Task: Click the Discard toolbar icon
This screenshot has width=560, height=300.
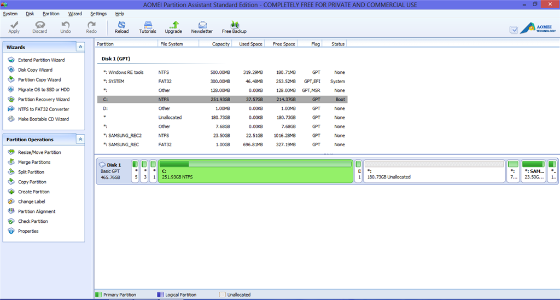Action: click(39, 25)
